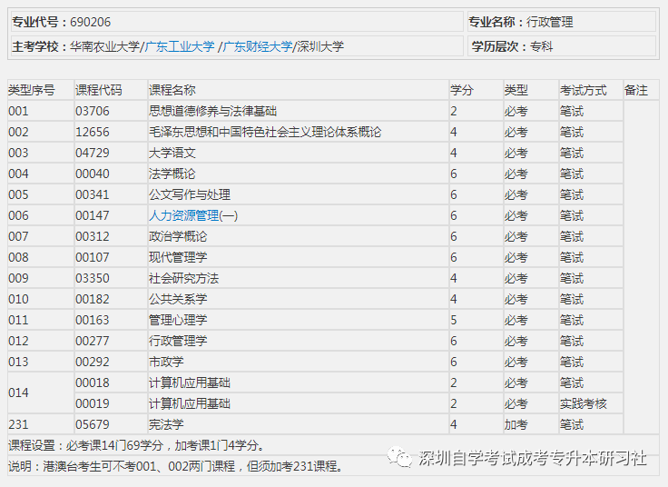Select 政治学概论 course name
The height and width of the screenshot is (487, 668).
(178, 236)
